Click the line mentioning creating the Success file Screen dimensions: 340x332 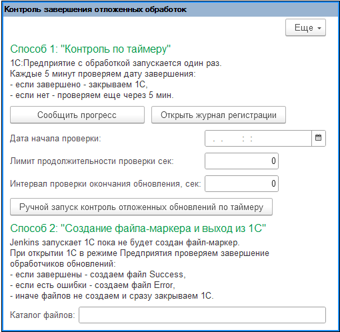(x=98, y=275)
